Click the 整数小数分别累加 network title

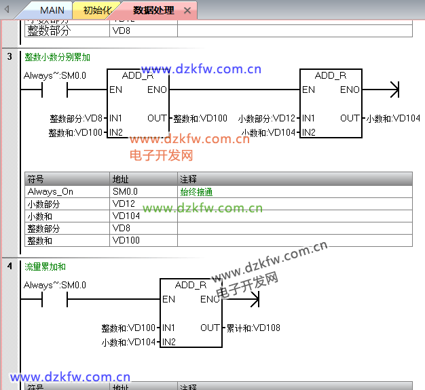[57, 58]
